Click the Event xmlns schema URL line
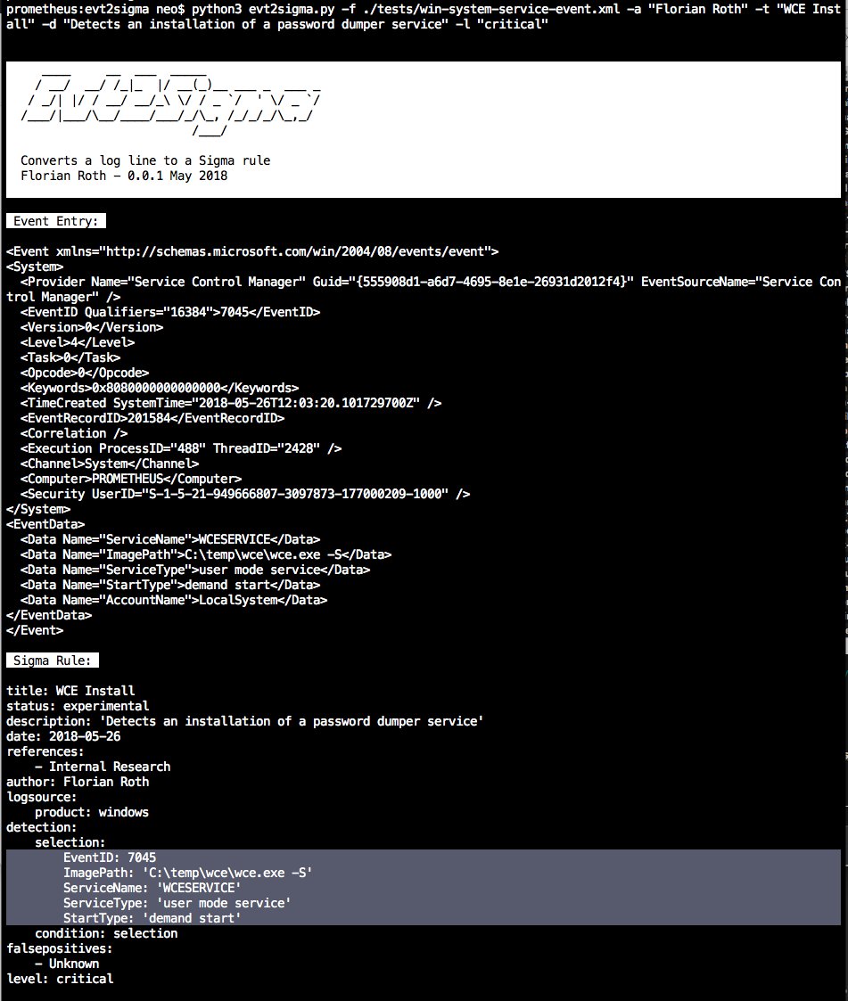The height and width of the screenshot is (1001, 848). 252,250
